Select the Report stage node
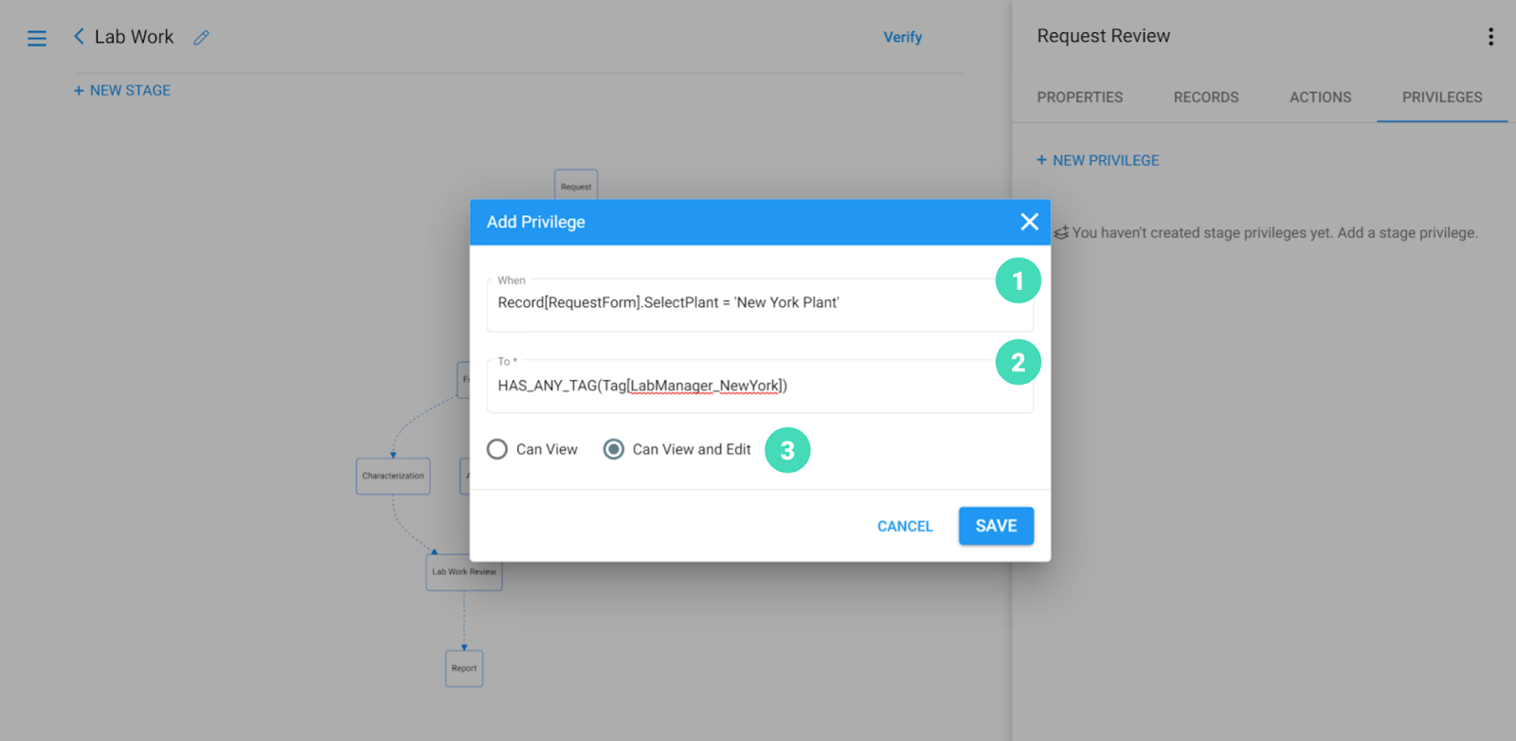1516x741 pixels. coord(464,668)
